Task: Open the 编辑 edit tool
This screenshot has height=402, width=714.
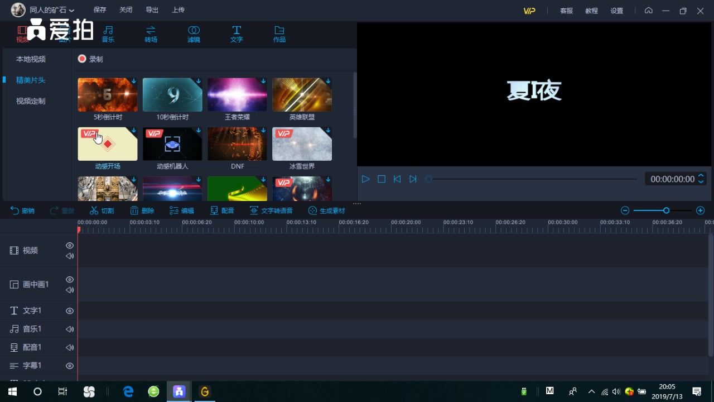Action: [x=181, y=210]
